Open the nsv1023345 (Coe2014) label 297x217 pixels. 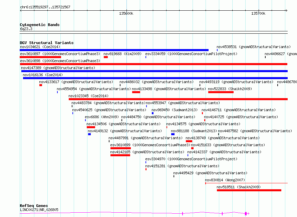[x=88, y=96]
